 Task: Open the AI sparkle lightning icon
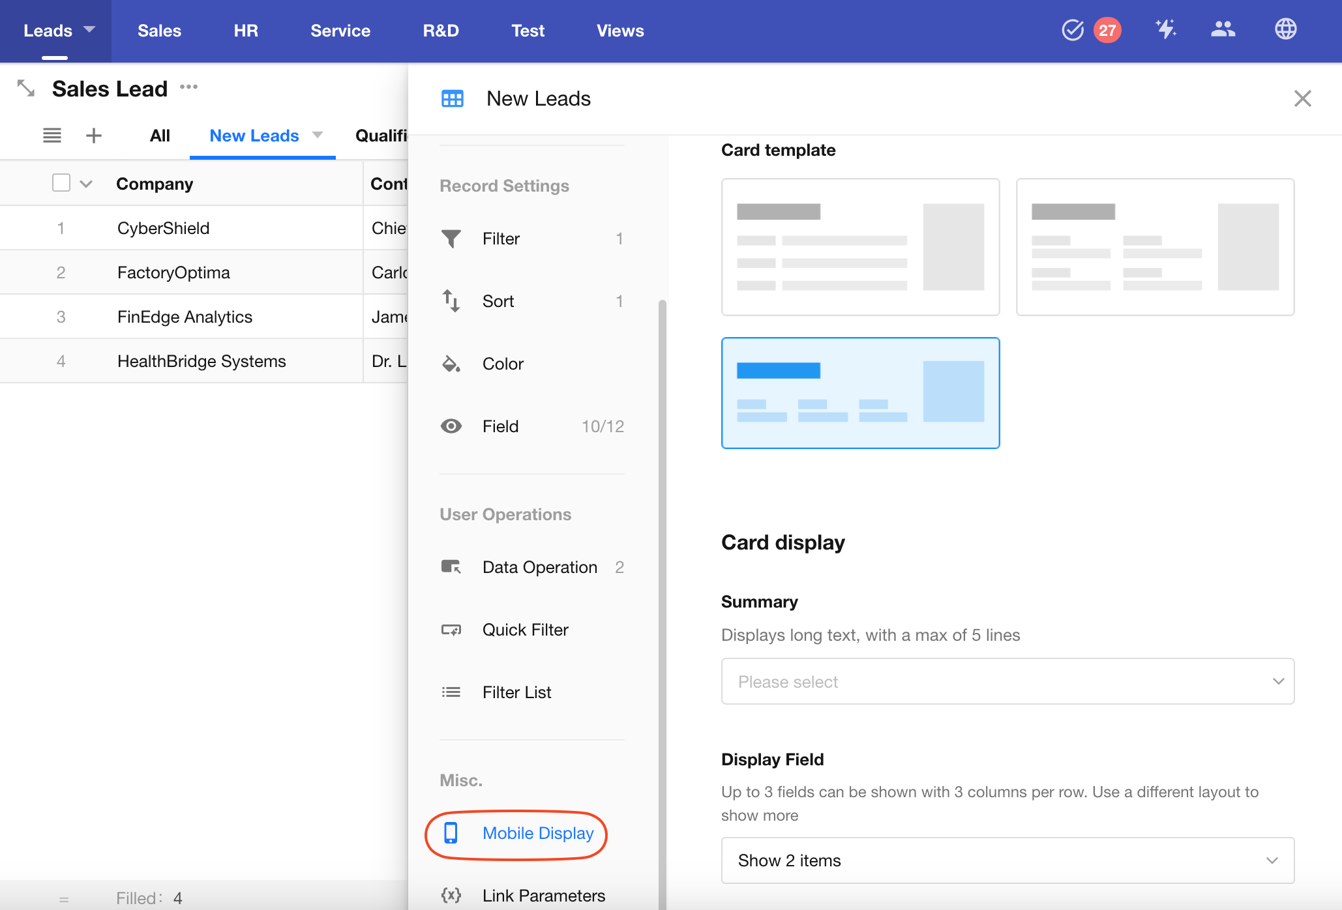pos(1165,29)
